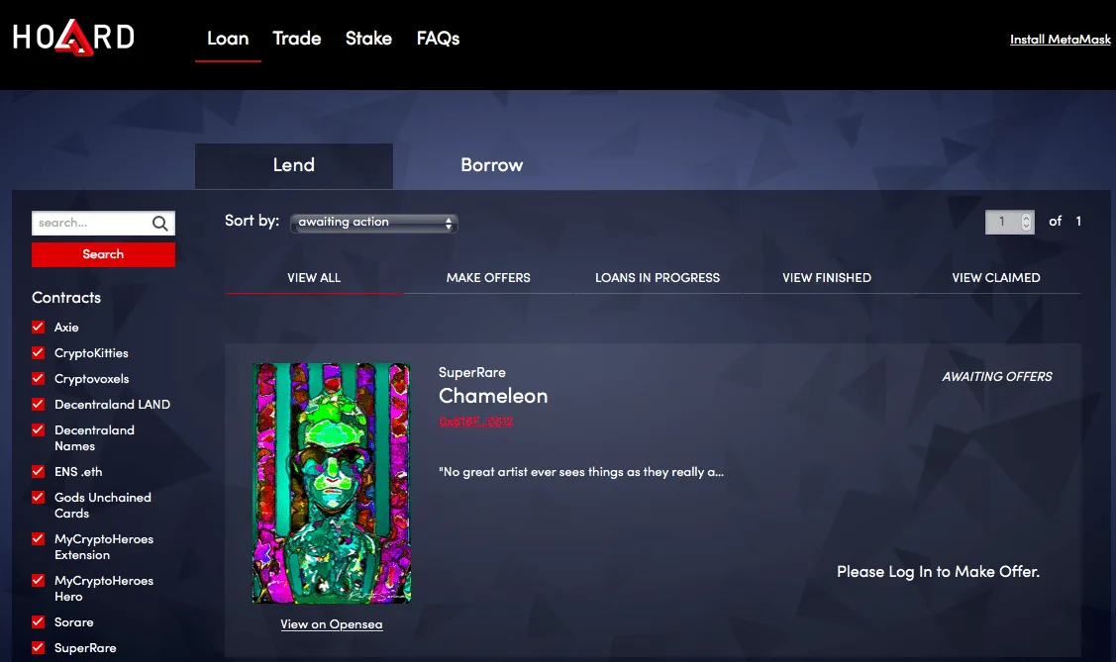Screen dimensions: 1116x662
Task: Open the Trade menu item
Action: coord(297,39)
